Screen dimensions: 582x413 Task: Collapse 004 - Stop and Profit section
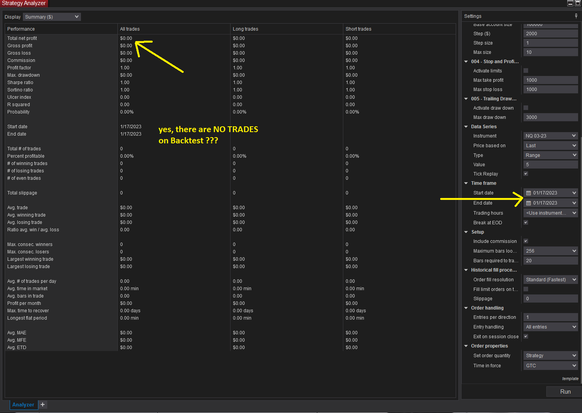466,62
